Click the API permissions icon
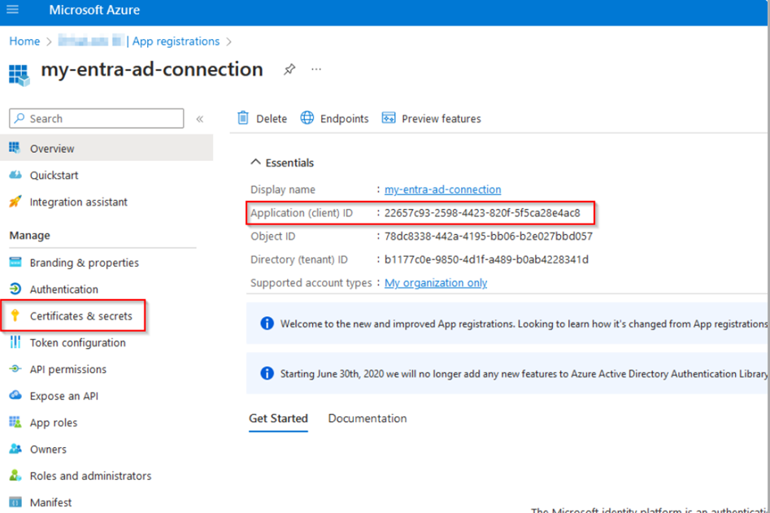This screenshot has height=513, width=770. 15,368
